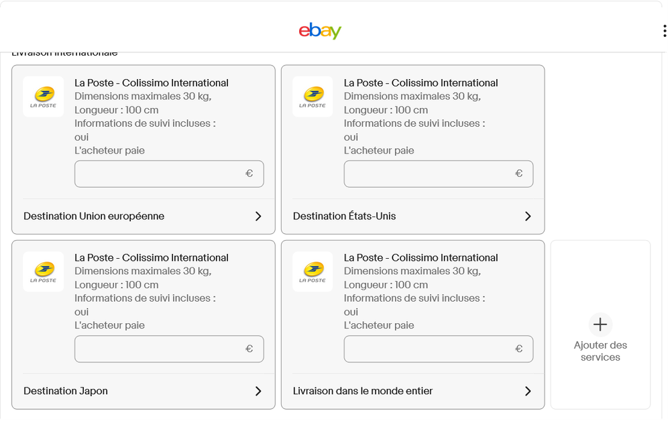Expand Livraison dans le monde entier chevron
The width and height of the screenshot is (670, 421).
click(528, 391)
